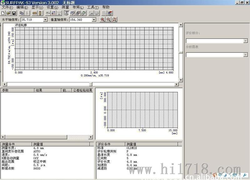Click the 结果 column header
The width and height of the screenshot is (250, 180).
[x=47, y=90]
